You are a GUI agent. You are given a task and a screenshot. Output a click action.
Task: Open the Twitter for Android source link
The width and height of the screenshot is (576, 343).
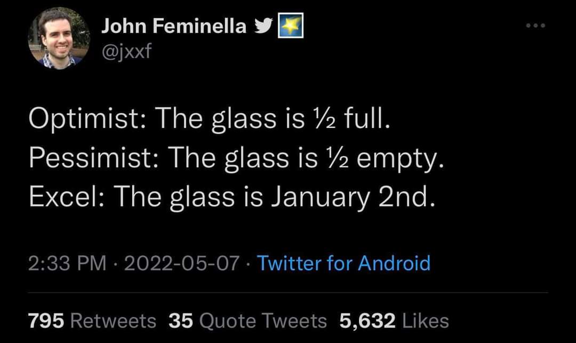[x=343, y=263]
